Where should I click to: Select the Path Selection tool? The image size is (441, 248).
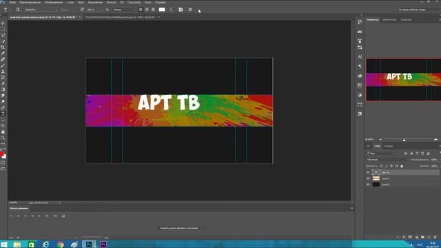(3, 120)
